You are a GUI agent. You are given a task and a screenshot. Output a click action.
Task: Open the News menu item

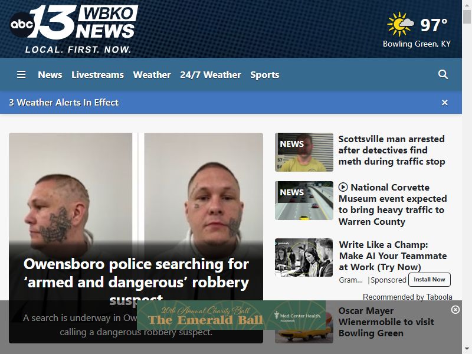[x=50, y=75]
